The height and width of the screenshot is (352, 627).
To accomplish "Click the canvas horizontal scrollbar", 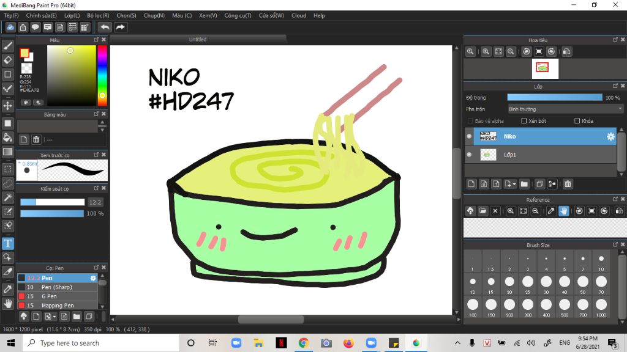I will click(271, 320).
